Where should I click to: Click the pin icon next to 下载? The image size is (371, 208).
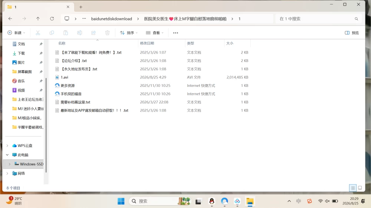click(41, 53)
